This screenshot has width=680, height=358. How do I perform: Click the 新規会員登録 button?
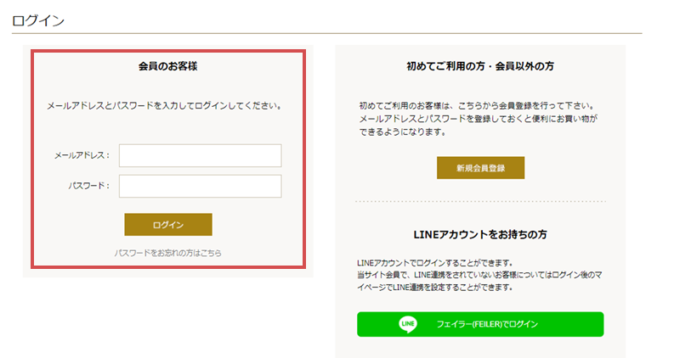[480, 168]
